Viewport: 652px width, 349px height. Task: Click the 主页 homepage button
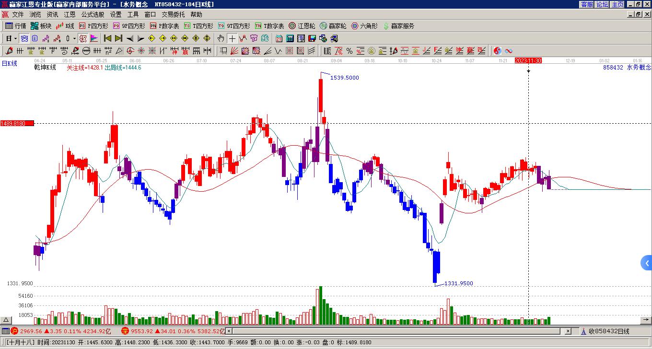[617, 4]
